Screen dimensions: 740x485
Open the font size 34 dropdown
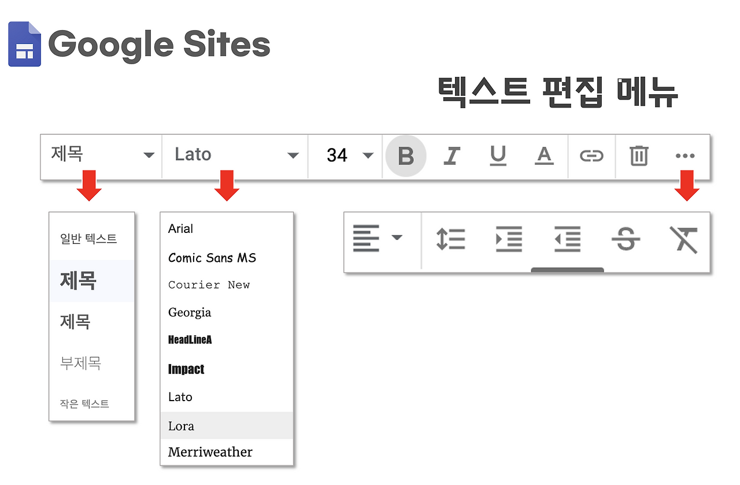346,155
